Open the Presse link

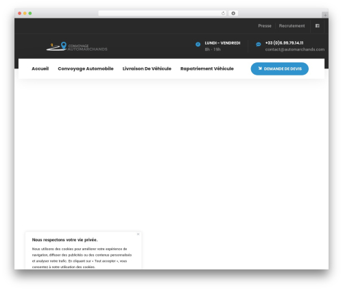(x=265, y=26)
